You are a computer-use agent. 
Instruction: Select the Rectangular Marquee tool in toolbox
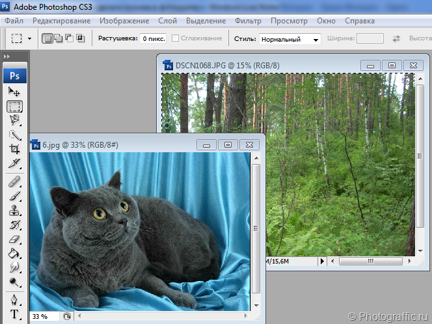[14, 106]
